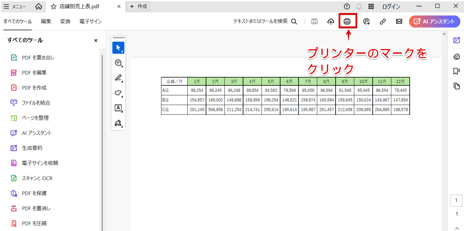The image size is (464, 231).
Task: Switch to 編集 tab
Action: click(46, 21)
